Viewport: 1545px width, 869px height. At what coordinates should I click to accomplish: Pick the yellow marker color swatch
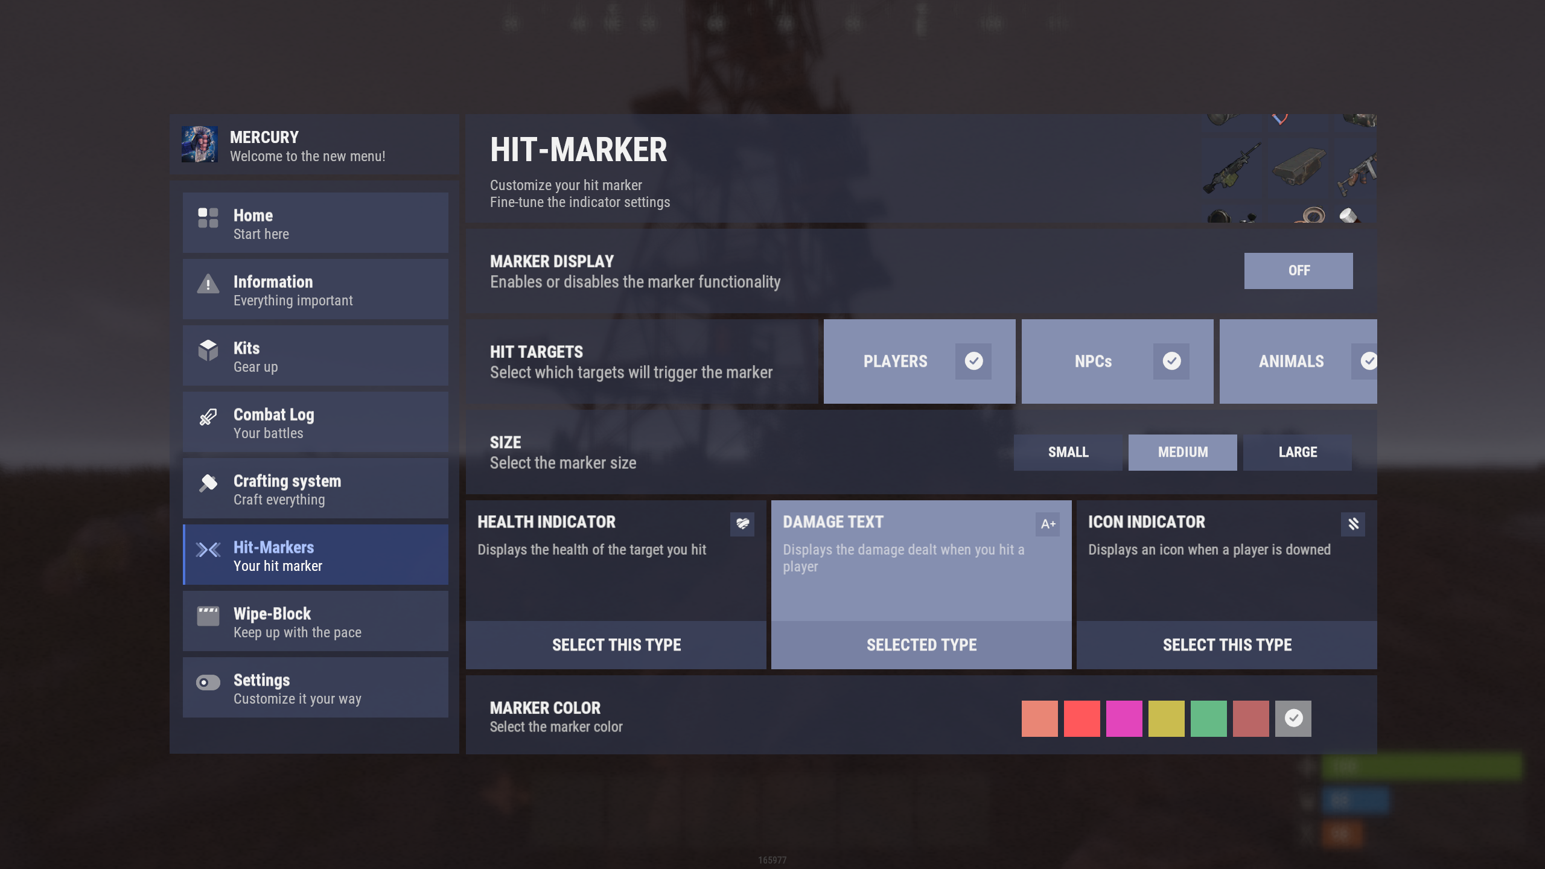[x=1167, y=719]
